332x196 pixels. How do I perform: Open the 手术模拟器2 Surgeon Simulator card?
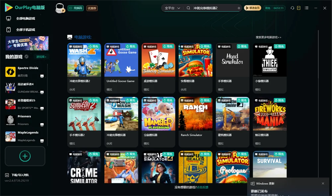point(84,122)
